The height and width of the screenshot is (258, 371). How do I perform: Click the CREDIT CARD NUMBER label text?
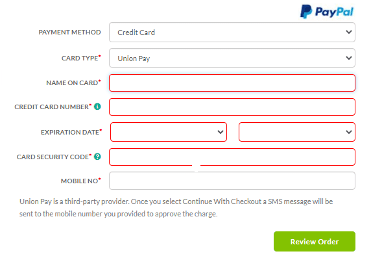tap(51, 107)
